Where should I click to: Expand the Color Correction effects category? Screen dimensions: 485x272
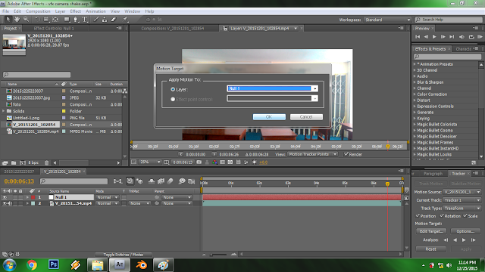pos(415,94)
